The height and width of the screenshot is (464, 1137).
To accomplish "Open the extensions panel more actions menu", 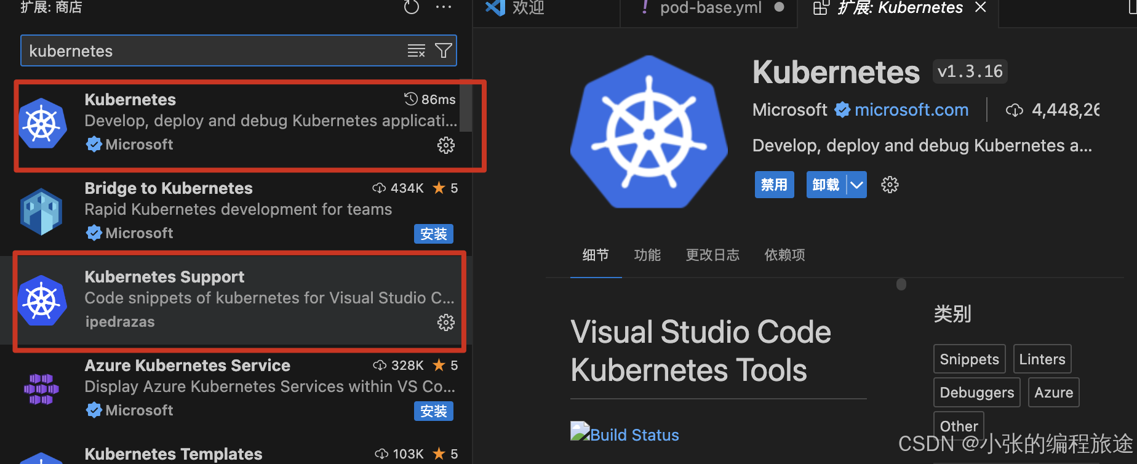I will [x=444, y=7].
